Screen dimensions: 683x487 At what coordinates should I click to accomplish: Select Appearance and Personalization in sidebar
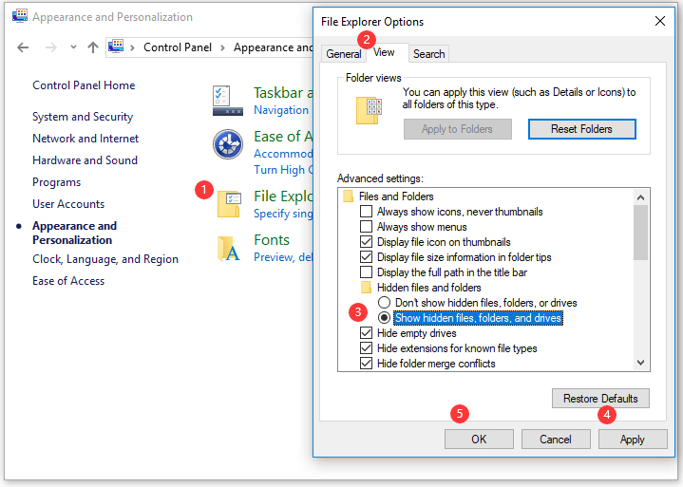pos(74,233)
